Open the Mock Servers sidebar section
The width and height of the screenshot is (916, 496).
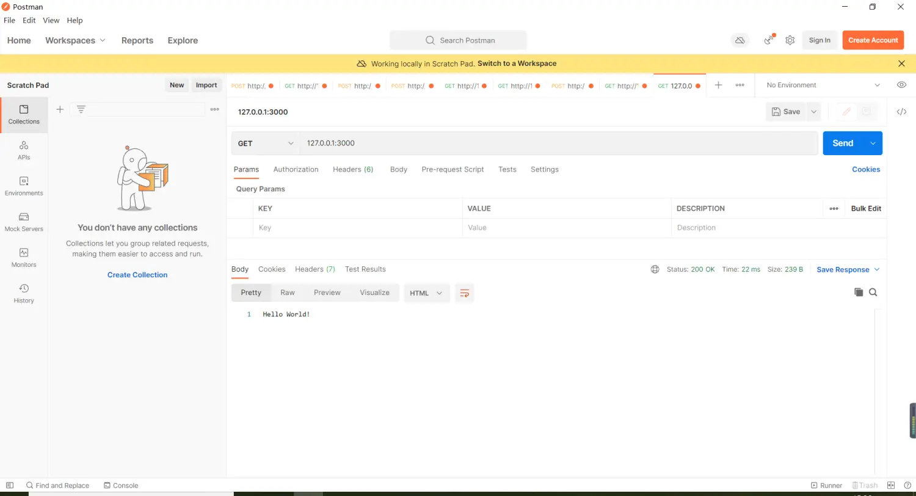(24, 222)
